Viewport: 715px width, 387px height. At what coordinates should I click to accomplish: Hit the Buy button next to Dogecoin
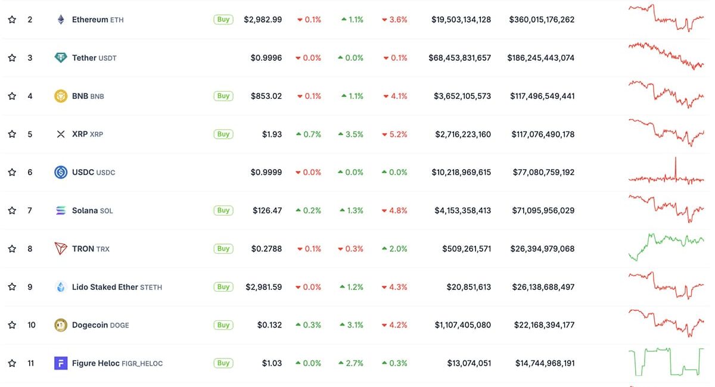pyautogui.click(x=223, y=324)
